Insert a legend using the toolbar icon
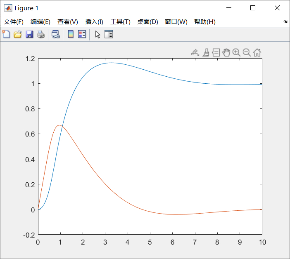 click(x=82, y=34)
